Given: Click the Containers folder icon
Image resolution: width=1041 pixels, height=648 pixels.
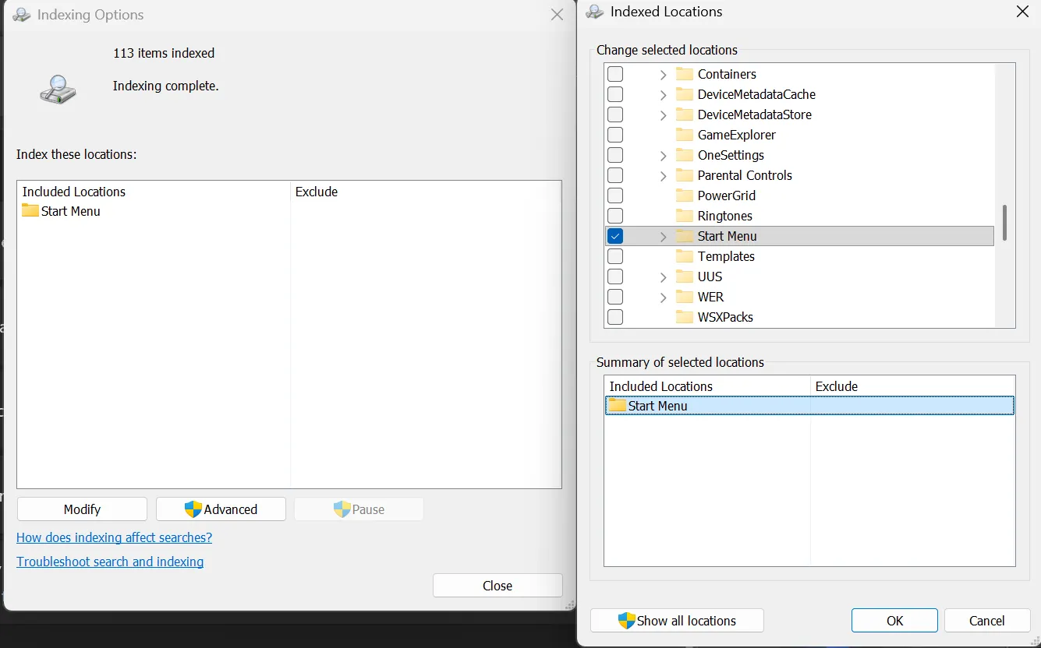Looking at the screenshot, I should tap(685, 74).
